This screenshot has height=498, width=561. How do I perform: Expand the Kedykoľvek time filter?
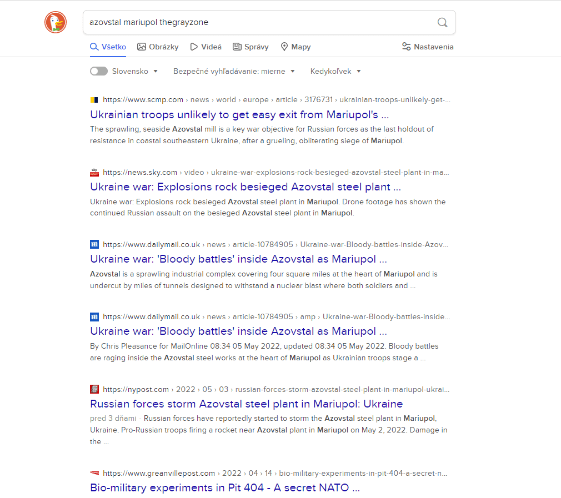(335, 71)
